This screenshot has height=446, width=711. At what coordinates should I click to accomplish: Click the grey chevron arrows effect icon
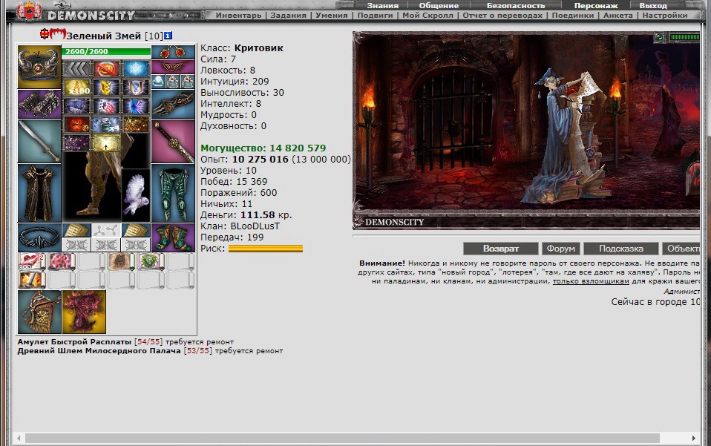[76, 68]
